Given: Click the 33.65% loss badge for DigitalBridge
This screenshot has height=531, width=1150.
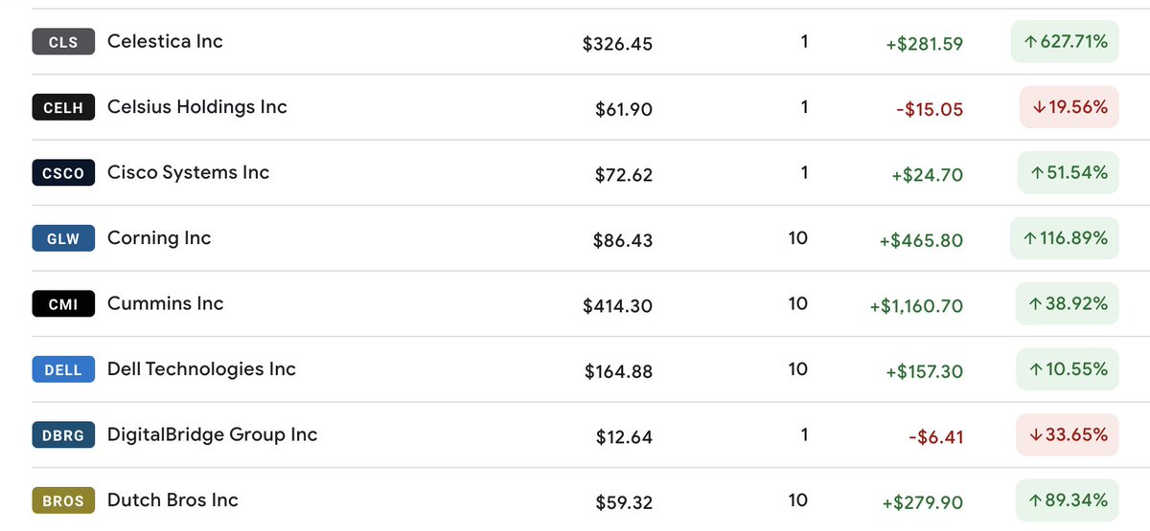Looking at the screenshot, I should (x=1069, y=435).
